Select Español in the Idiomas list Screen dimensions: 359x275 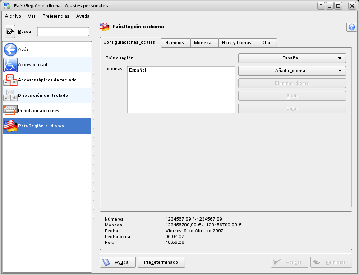(x=138, y=70)
